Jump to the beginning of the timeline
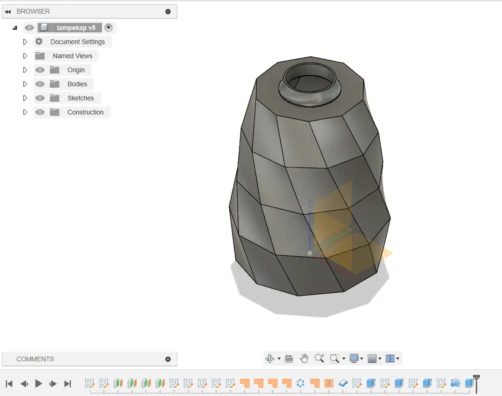Screen dimensions: 502x396 pyautogui.click(x=9, y=383)
